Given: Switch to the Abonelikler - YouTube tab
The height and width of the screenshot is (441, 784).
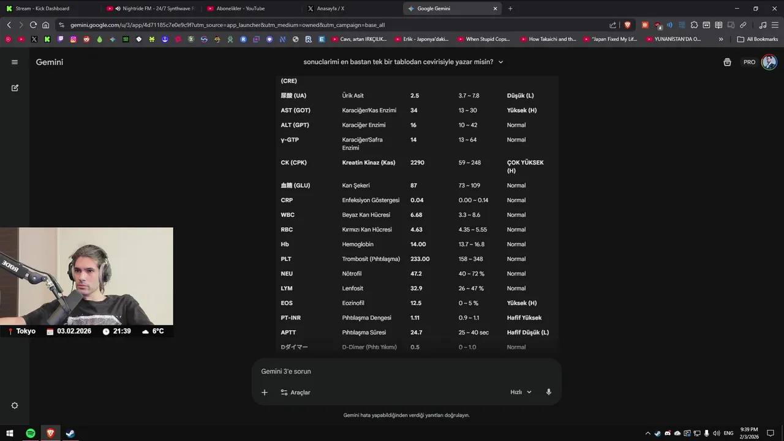Looking at the screenshot, I should (x=251, y=9).
